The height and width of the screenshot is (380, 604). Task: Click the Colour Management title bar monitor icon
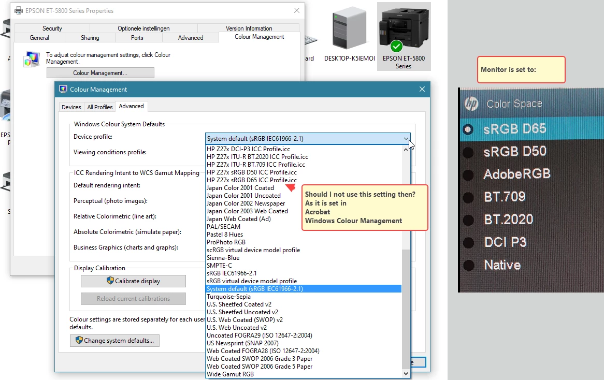(63, 90)
